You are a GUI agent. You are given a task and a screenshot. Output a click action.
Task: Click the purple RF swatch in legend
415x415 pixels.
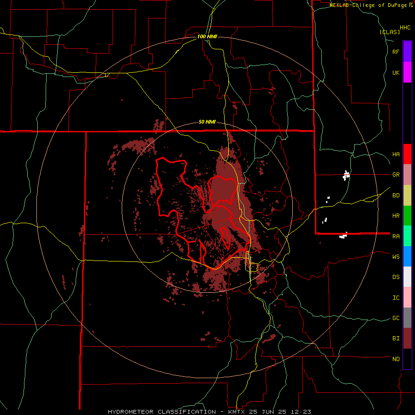coord(407,51)
